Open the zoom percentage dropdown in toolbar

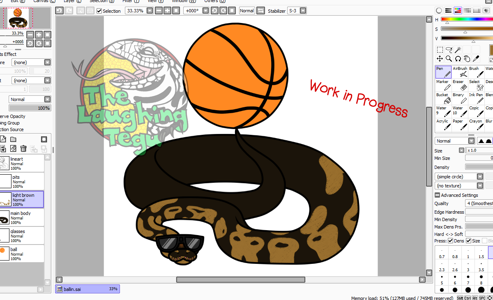click(150, 11)
